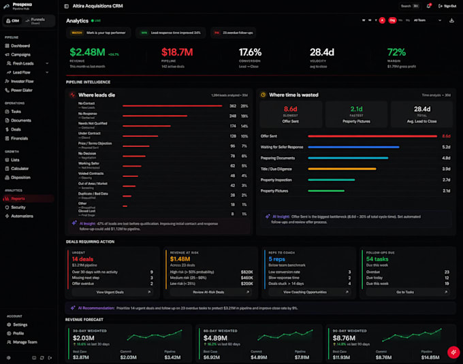463x364 pixels.
Task: Click the Search input field
Action: tap(410, 6)
